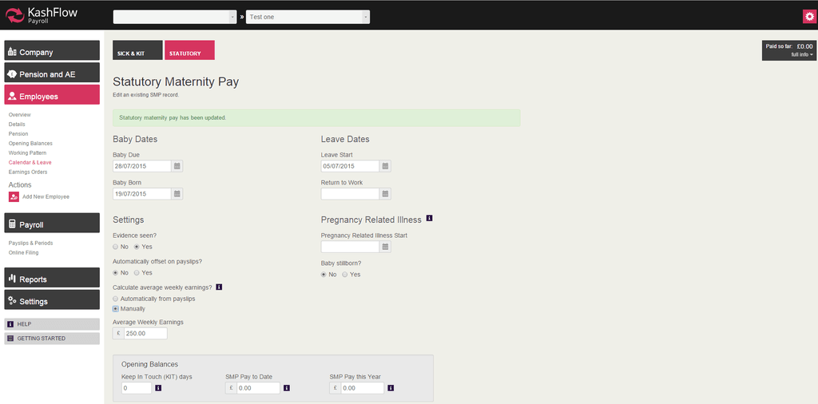Click the settings gear icon top right
The image size is (818, 404).
(808, 17)
